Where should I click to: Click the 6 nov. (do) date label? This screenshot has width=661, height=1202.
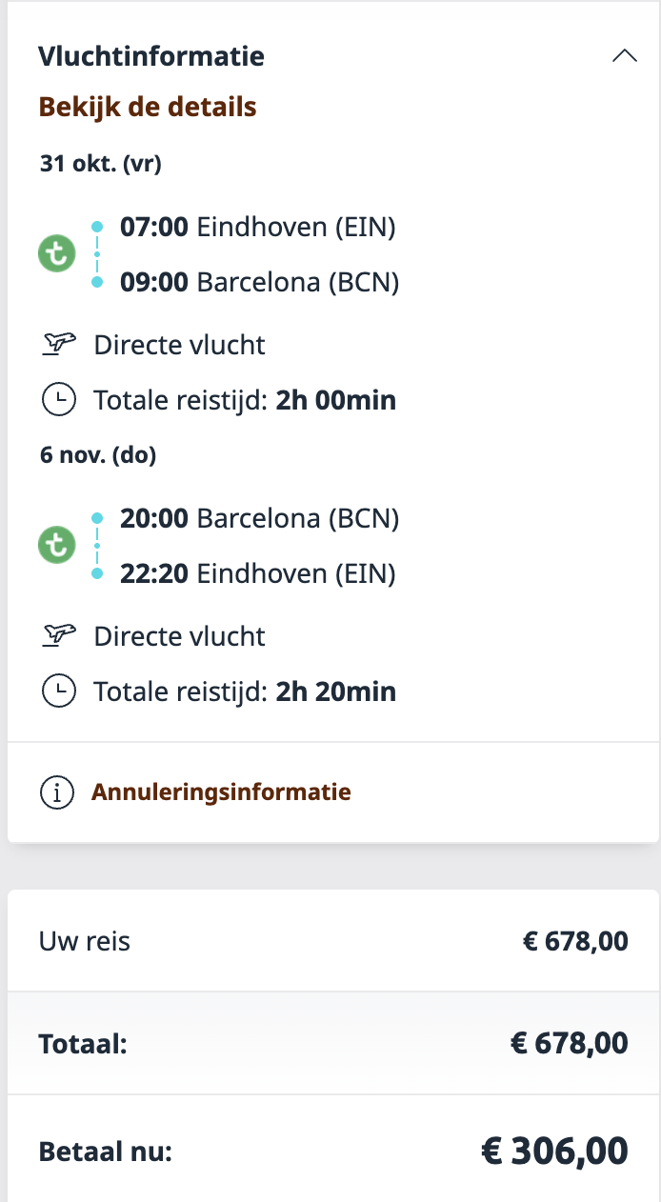coord(98,455)
